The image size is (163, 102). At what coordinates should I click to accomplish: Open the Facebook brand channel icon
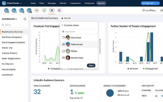tap(6, 10)
